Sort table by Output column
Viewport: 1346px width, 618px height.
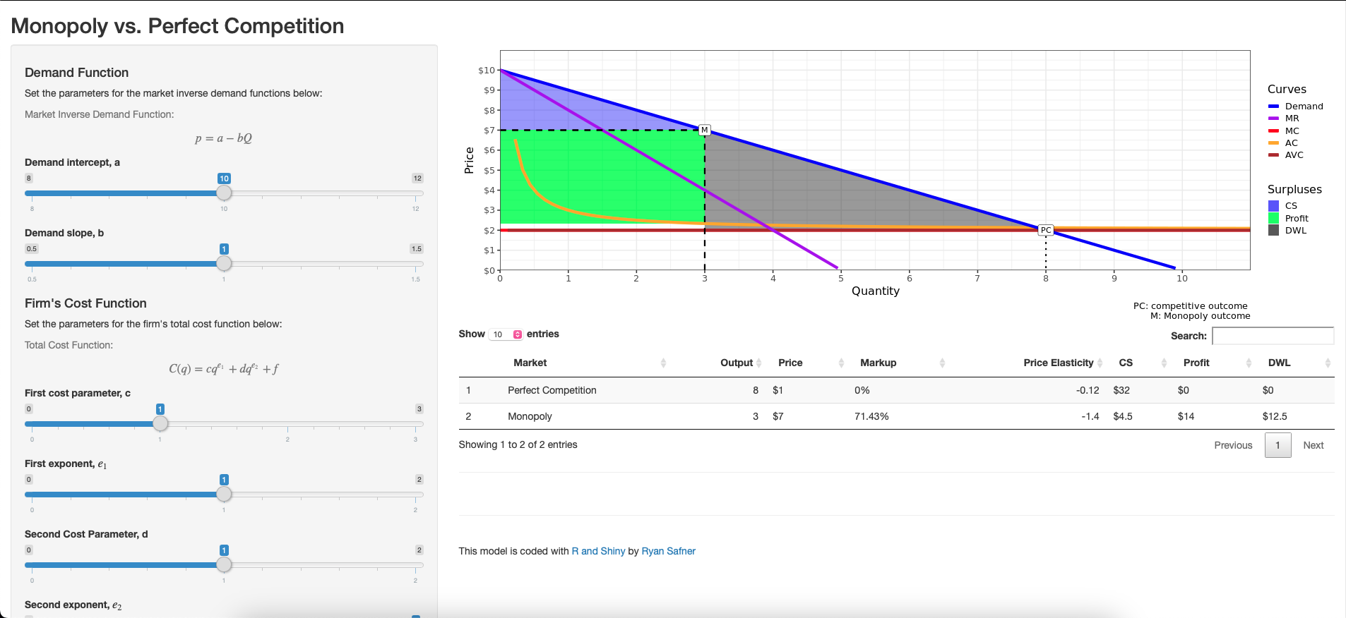[737, 363]
